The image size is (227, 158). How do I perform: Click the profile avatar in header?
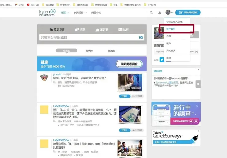168,12
